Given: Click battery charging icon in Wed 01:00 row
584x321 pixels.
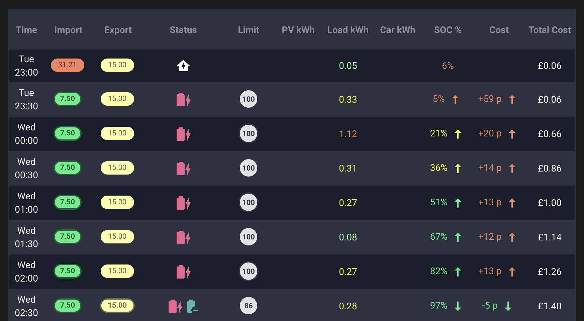Looking at the screenshot, I should point(183,203).
